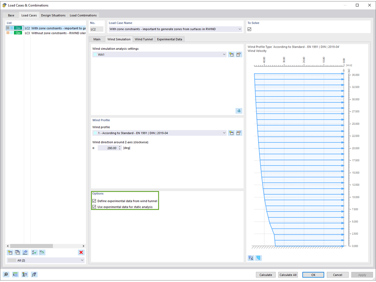Click the Qw category badge of LC2
Screen dimensions: 376x282
pos(18,28)
